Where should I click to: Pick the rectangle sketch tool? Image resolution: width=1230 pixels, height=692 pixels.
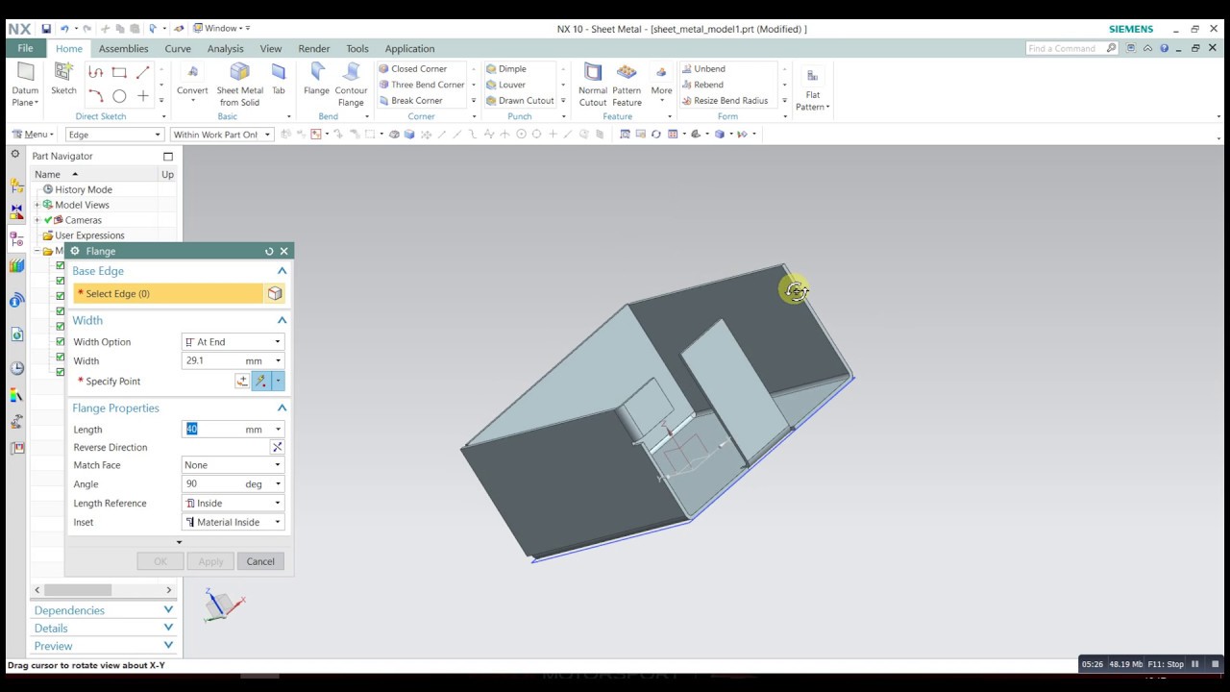coord(119,72)
